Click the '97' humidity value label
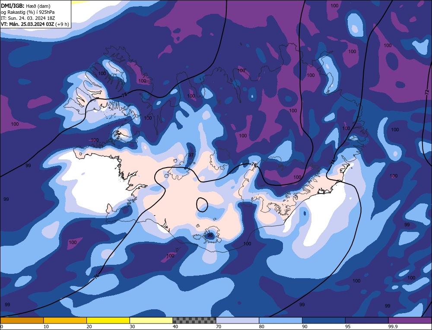Viewport: 432px width, 330px height. click(191, 155)
